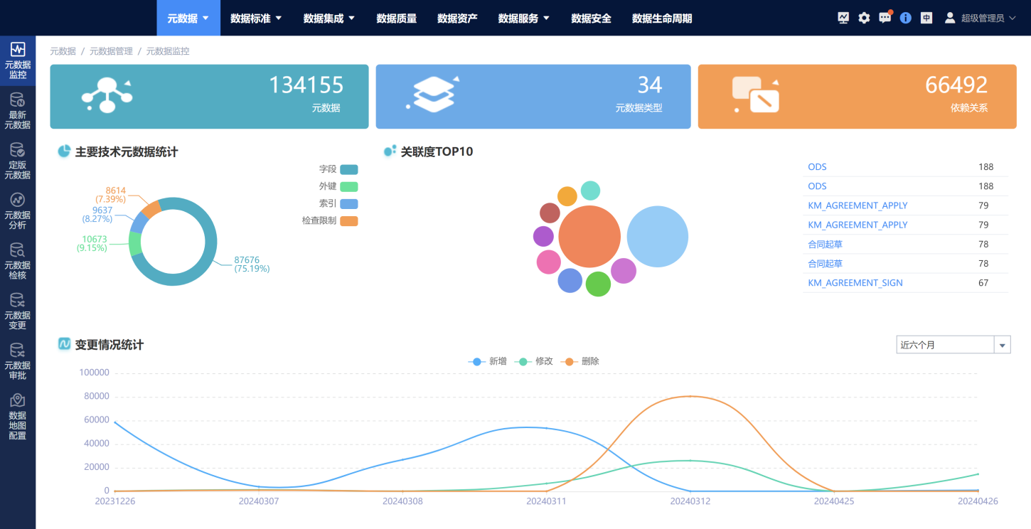This screenshot has width=1031, height=529.
Task: Switch to 数据安全 menu item
Action: tap(591, 18)
